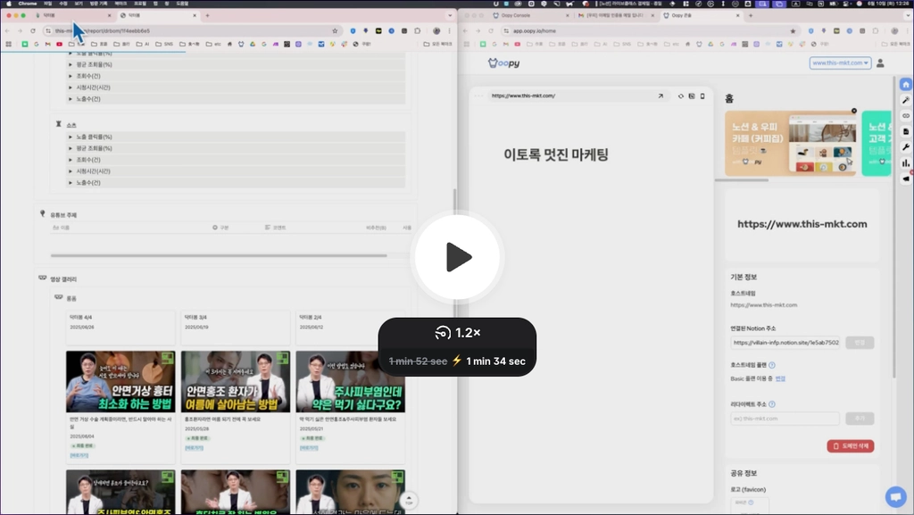The width and height of the screenshot is (914, 515).
Task: Open the 안면거상 흉터 최소화 video thumbnail
Action: (120, 382)
